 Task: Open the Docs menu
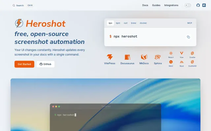(145, 5)
